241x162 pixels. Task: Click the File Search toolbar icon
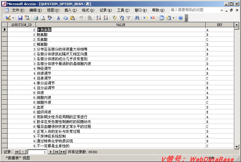(27, 18)
